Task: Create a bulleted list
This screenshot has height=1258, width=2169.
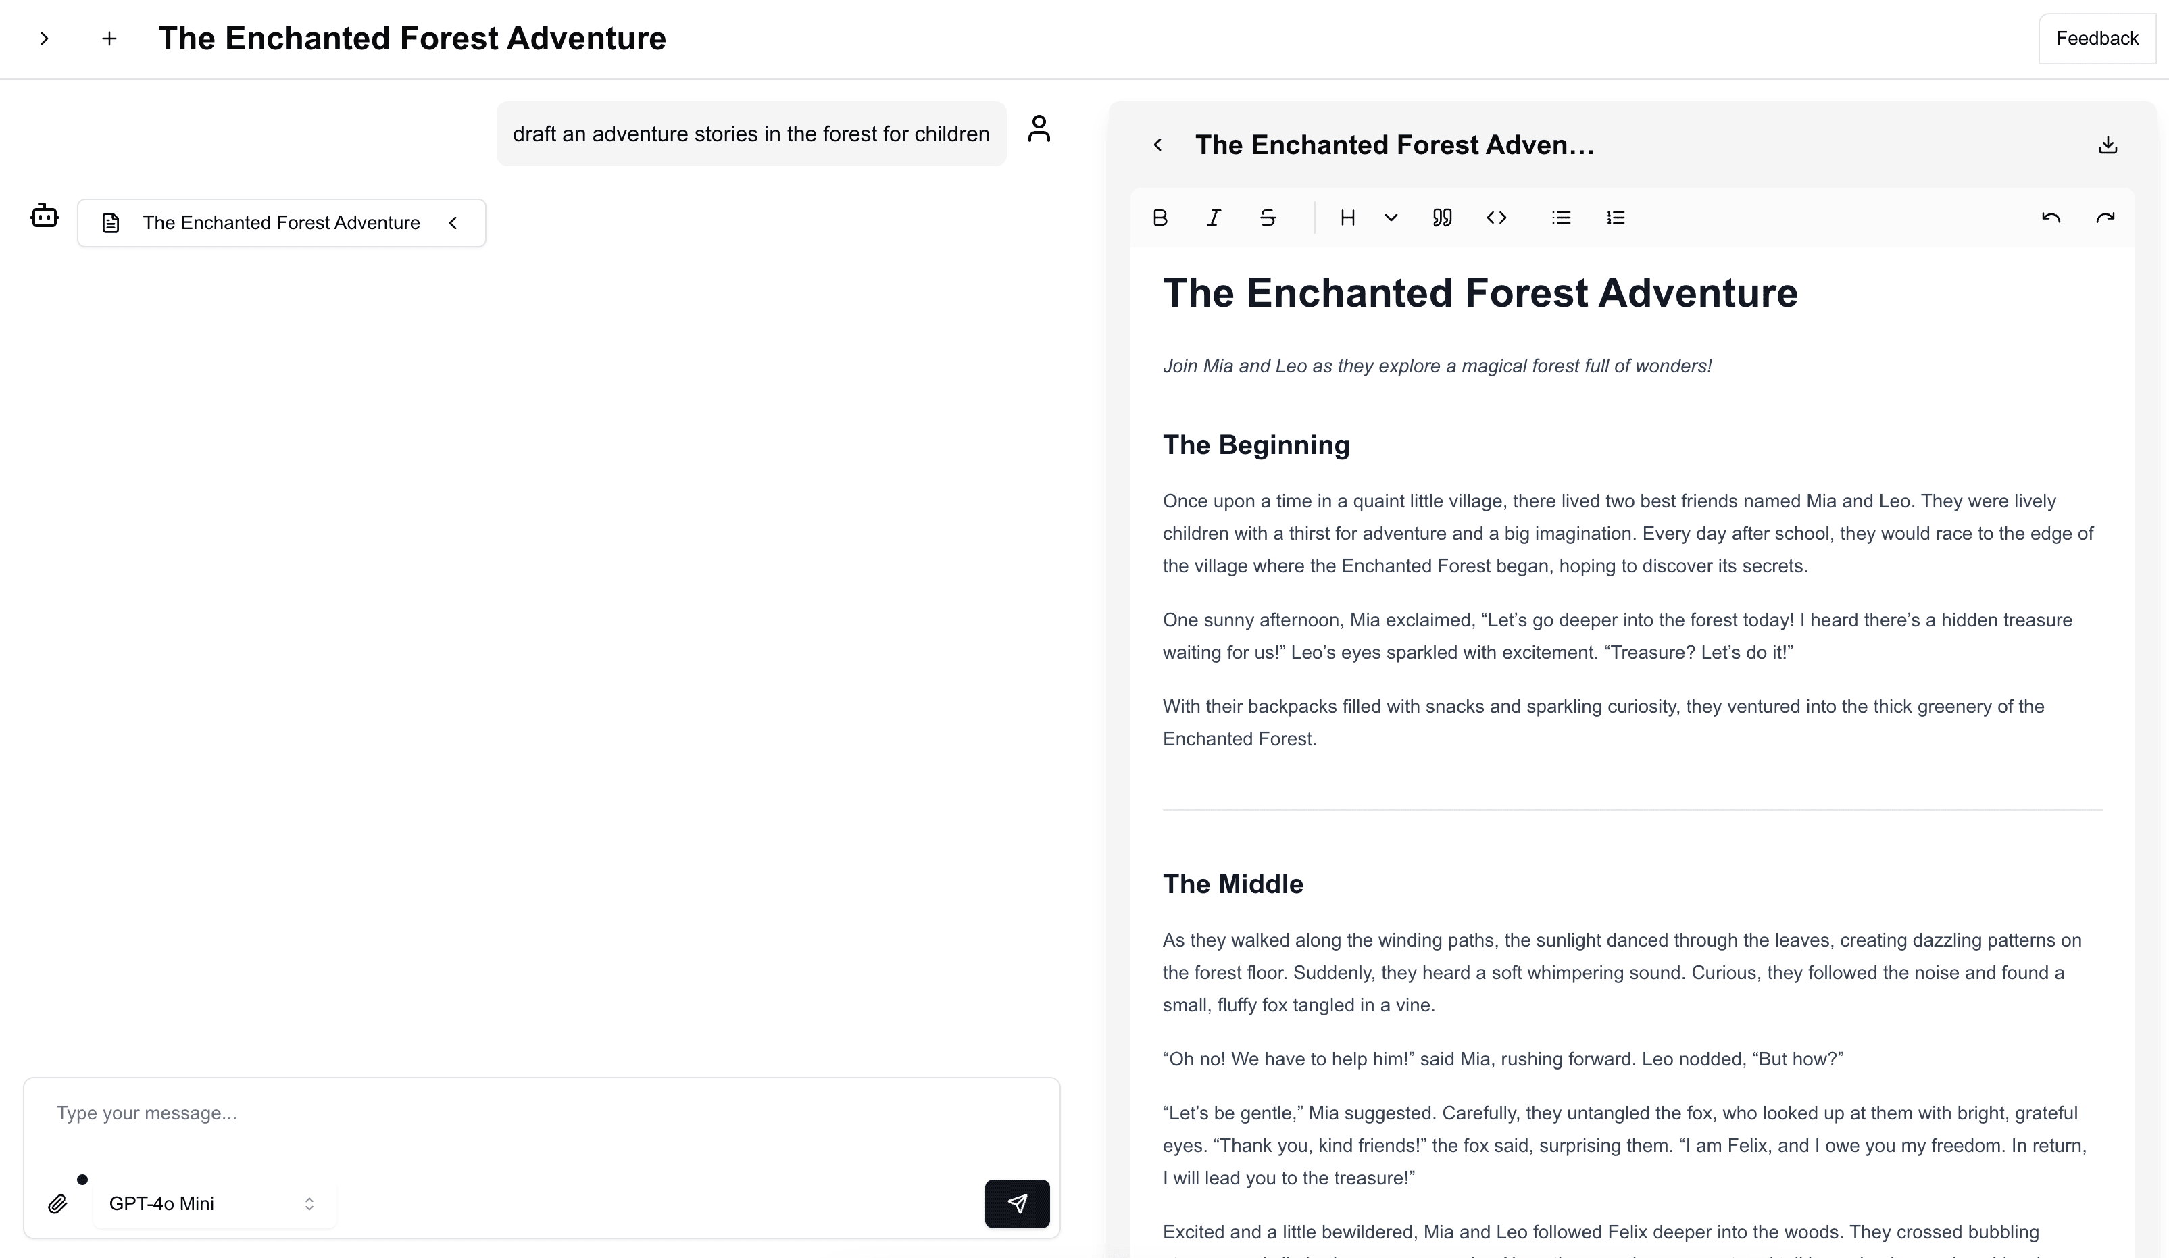Action: [x=1562, y=218]
